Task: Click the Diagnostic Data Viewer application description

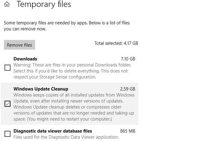Action: tap(66, 137)
